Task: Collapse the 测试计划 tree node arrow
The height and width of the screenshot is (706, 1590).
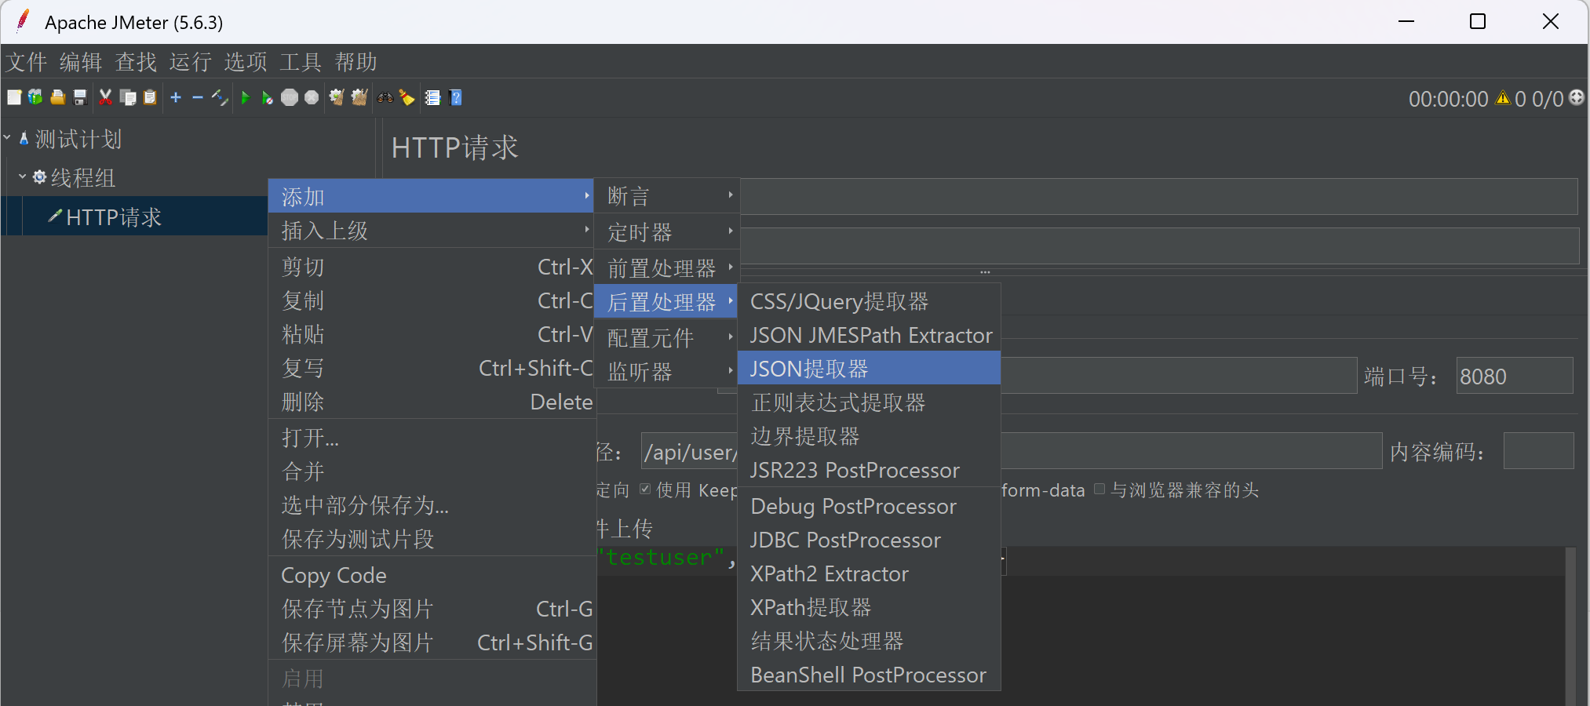Action: [x=7, y=138]
